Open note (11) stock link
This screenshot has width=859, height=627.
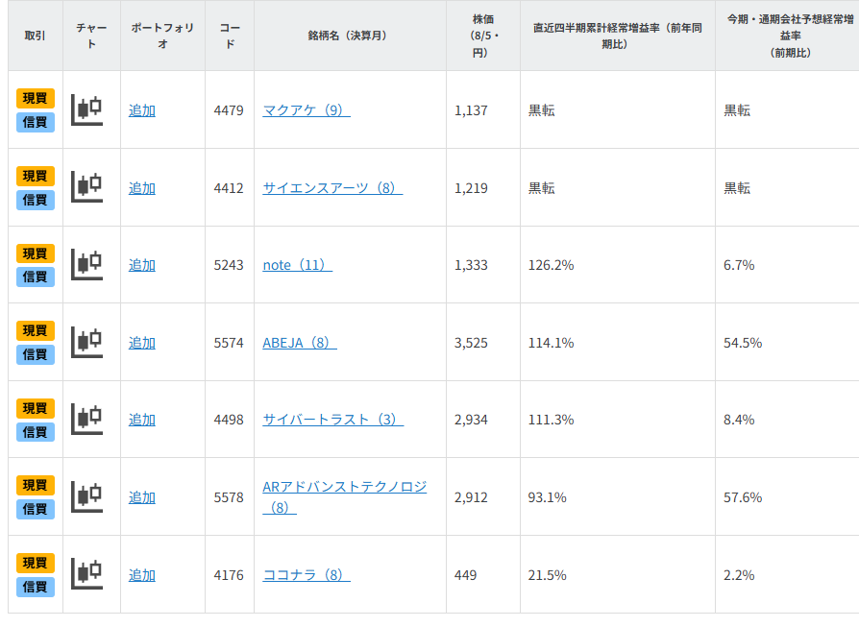[x=298, y=265]
